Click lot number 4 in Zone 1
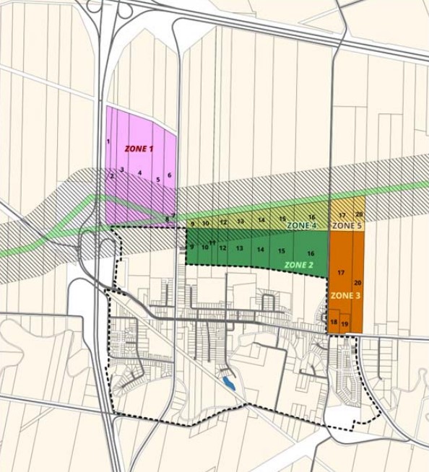The width and height of the screenshot is (429, 472). pos(139,173)
